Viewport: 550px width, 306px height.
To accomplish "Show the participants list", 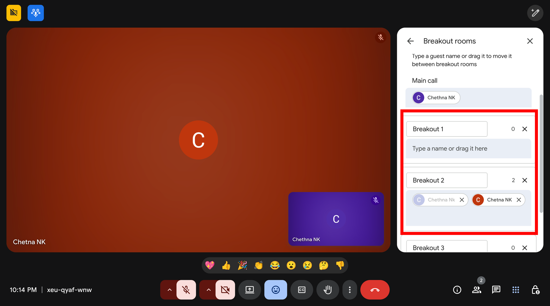I will click(477, 289).
